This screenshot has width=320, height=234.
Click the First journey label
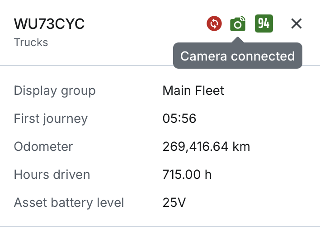51,119
